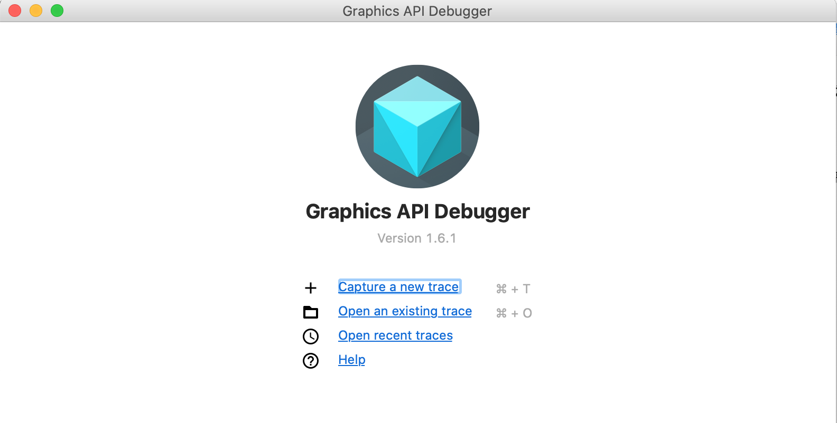This screenshot has height=423, width=837.
Task: Click the Graphics API Debugger heading below the logo
Action: 417,211
